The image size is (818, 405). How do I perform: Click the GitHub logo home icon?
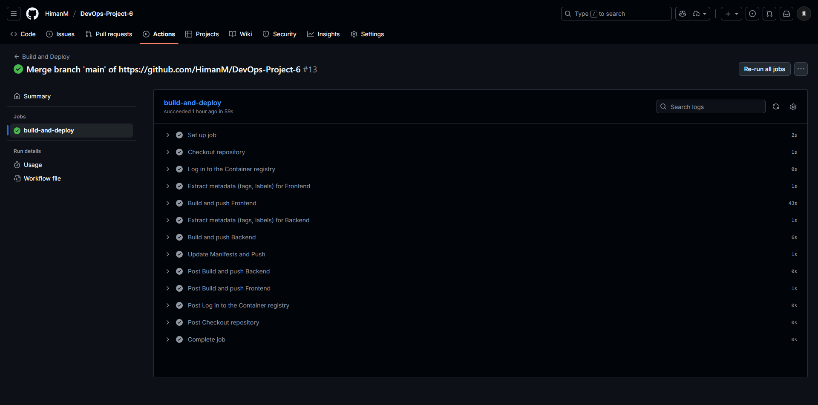pos(32,14)
